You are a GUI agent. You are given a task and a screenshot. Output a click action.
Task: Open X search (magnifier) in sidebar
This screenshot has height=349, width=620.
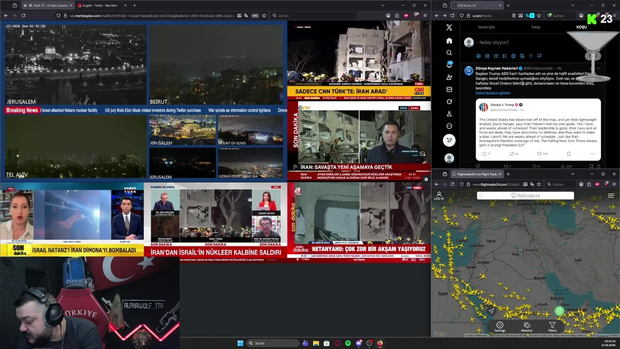tap(449, 53)
